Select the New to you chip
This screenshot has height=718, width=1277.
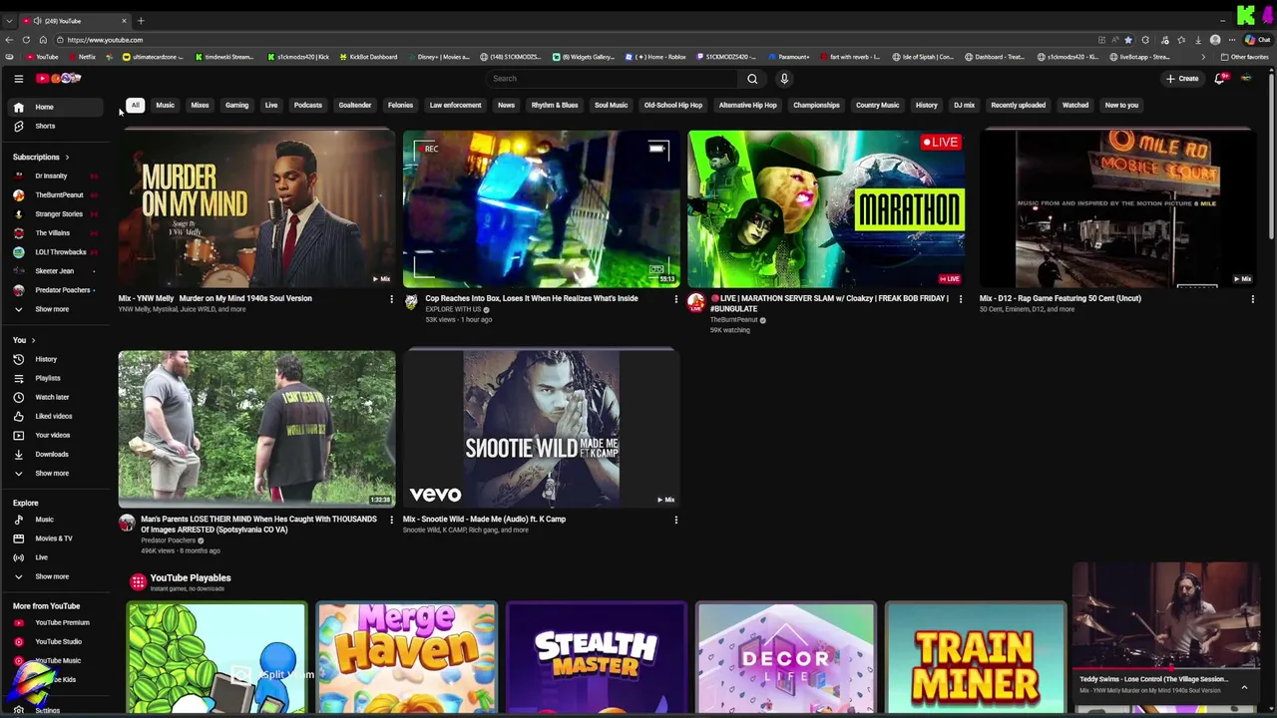pyautogui.click(x=1121, y=105)
